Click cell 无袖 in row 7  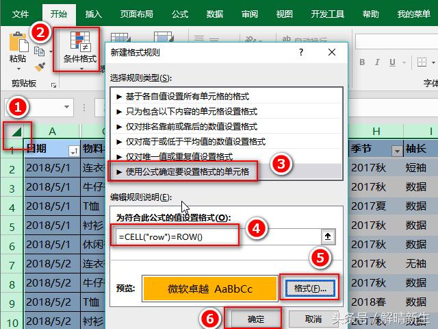pos(421,263)
